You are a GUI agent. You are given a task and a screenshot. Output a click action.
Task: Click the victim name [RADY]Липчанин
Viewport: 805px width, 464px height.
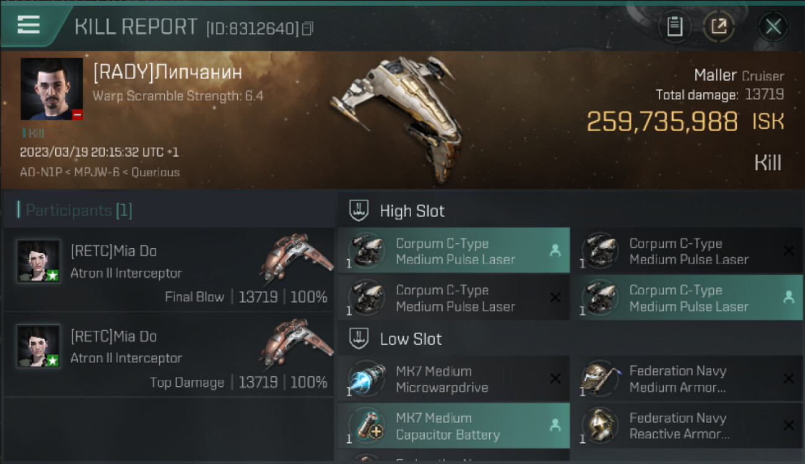pos(167,72)
